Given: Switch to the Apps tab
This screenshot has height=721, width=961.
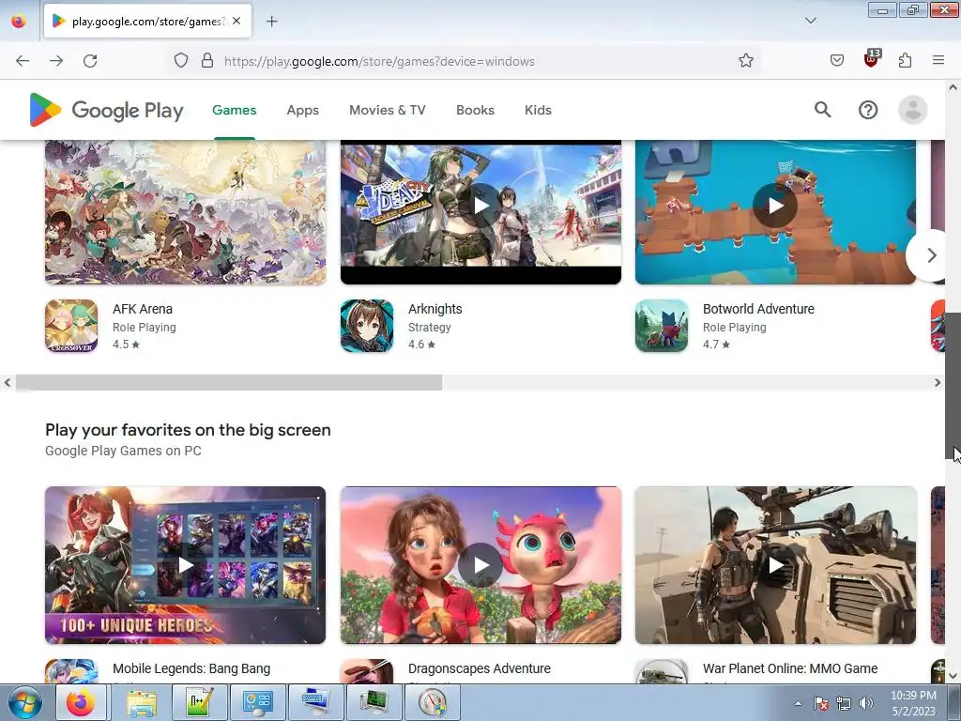Looking at the screenshot, I should [x=303, y=111].
